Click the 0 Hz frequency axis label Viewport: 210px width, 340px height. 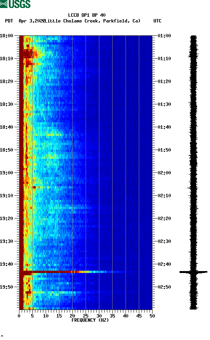tap(19, 316)
